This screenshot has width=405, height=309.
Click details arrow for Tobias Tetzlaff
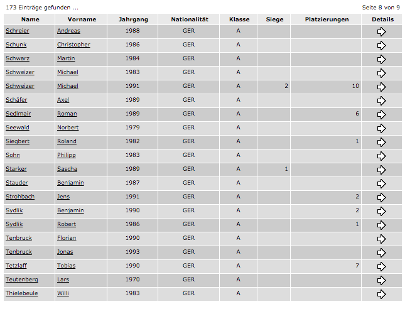[x=381, y=266]
